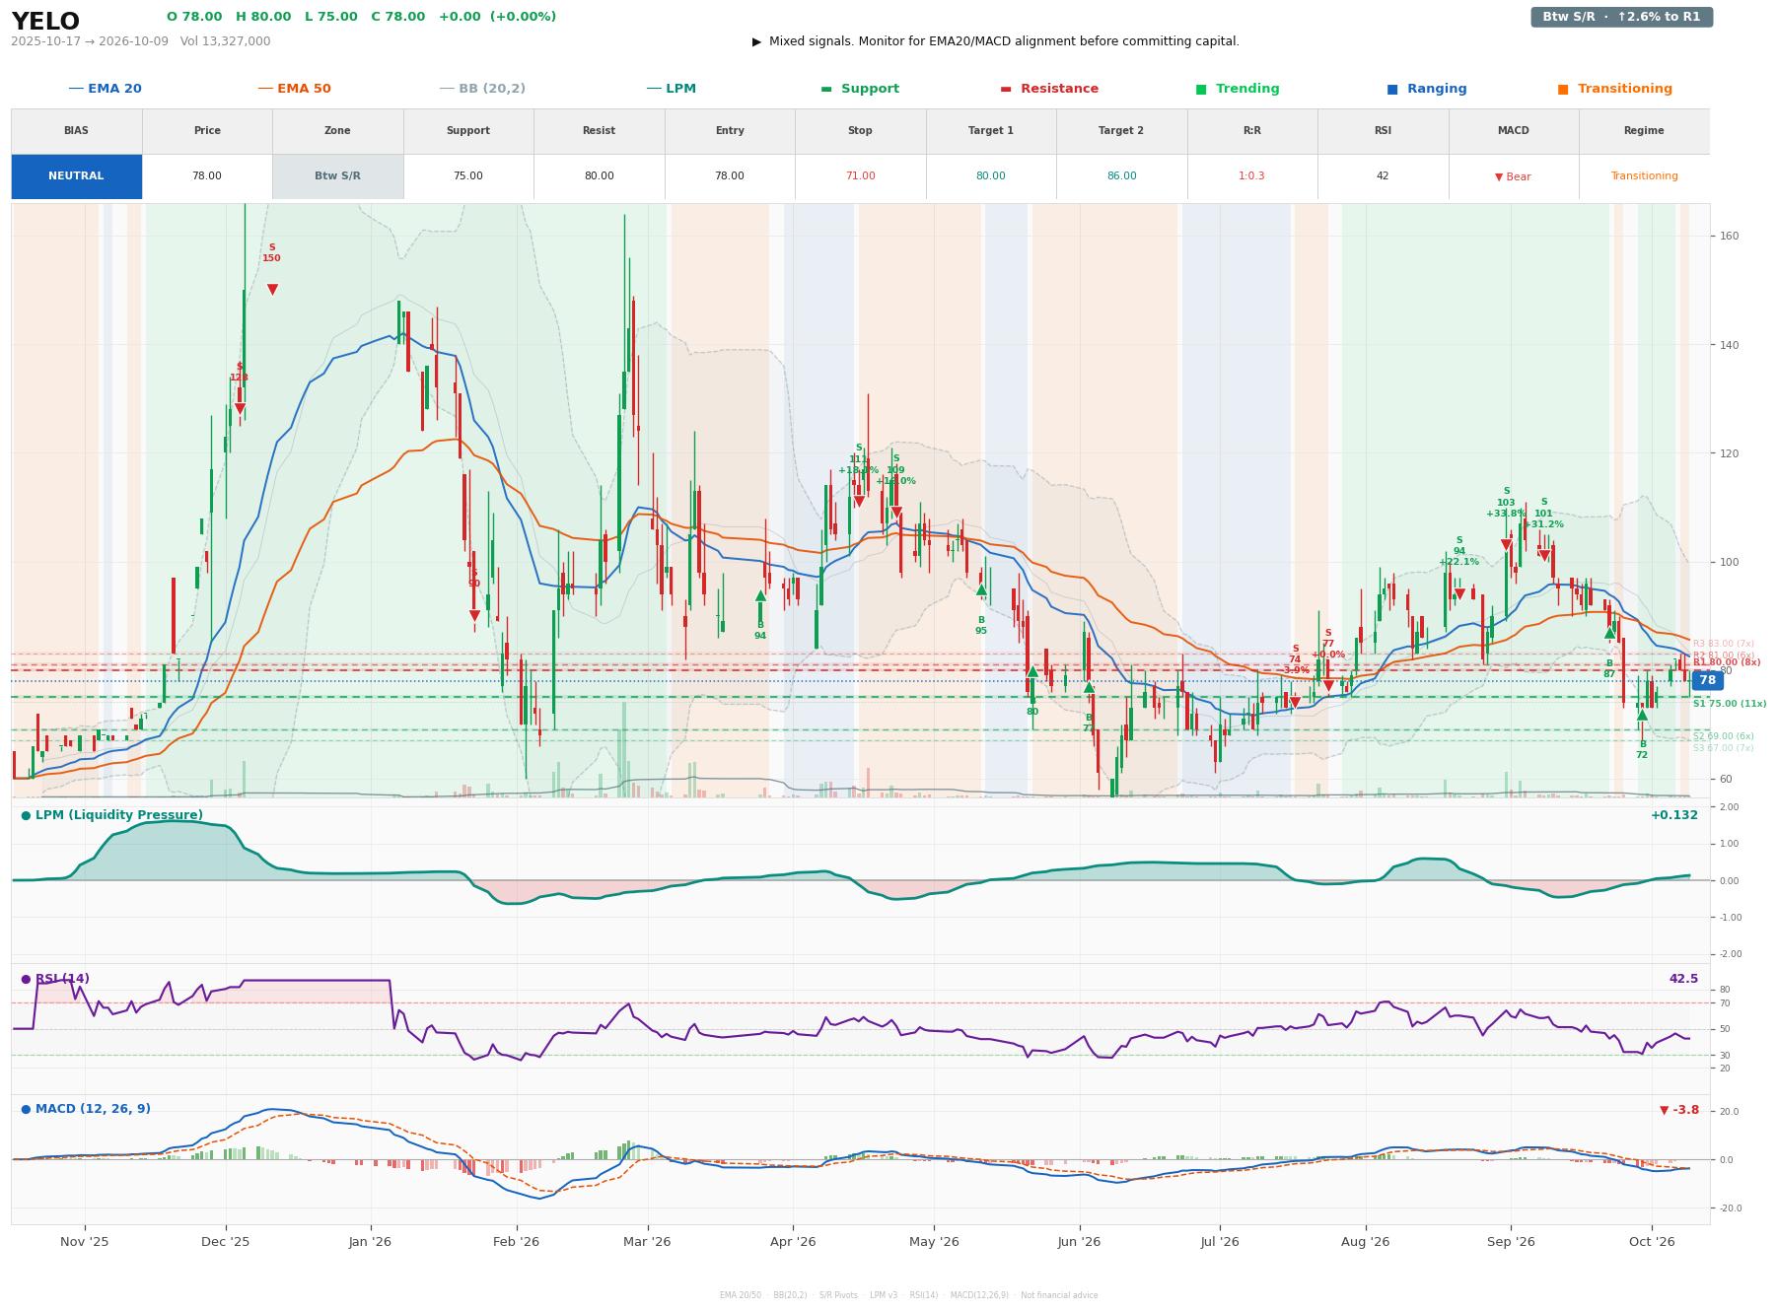Toggle the EMA 20 legend entry
The width and height of the screenshot is (1777, 1311).
tap(106, 89)
